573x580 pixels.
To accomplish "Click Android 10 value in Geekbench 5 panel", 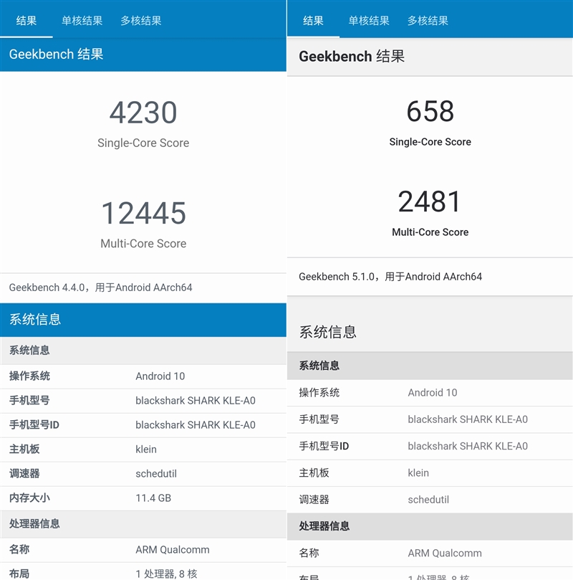I will pyautogui.click(x=432, y=392).
